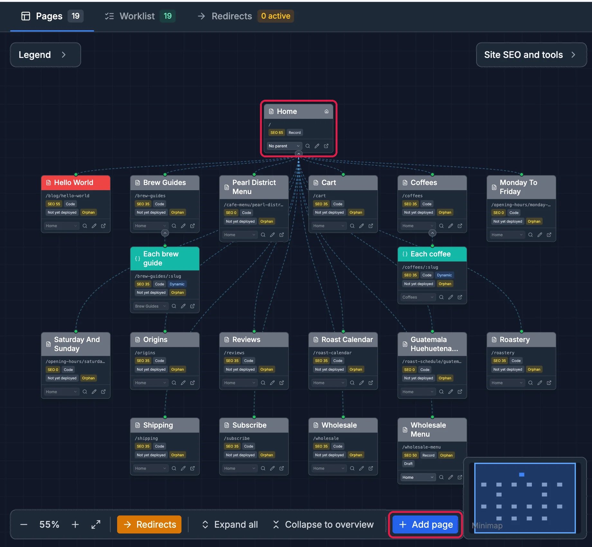Open the Home card's No parent dropdown

284,146
